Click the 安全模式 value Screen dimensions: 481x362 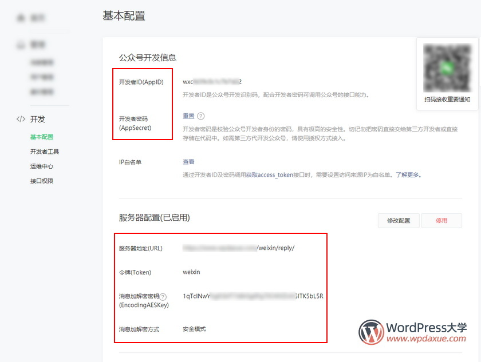click(194, 329)
